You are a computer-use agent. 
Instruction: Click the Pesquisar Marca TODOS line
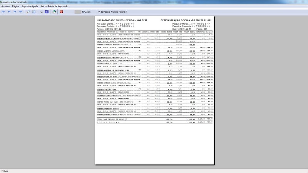pyautogui.click(x=191, y=24)
